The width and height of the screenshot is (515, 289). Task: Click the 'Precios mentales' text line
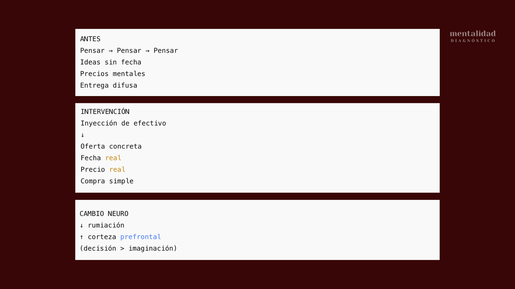(x=112, y=74)
